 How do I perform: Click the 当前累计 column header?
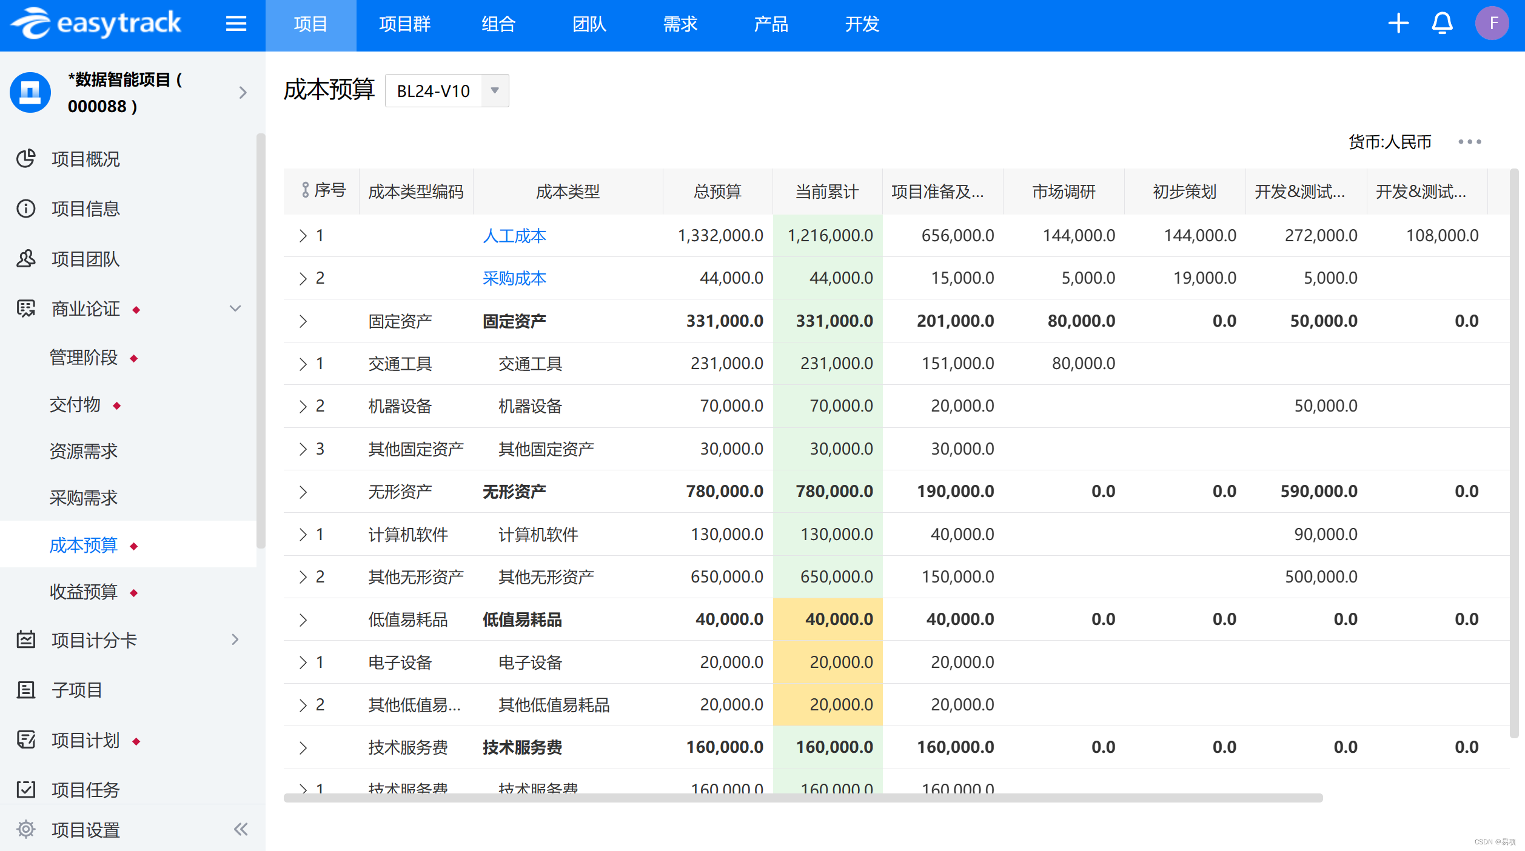tap(828, 192)
